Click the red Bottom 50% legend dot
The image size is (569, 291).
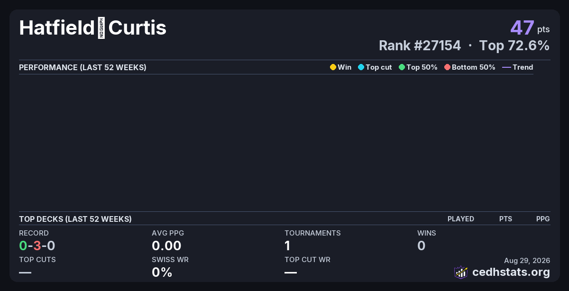[447, 67]
